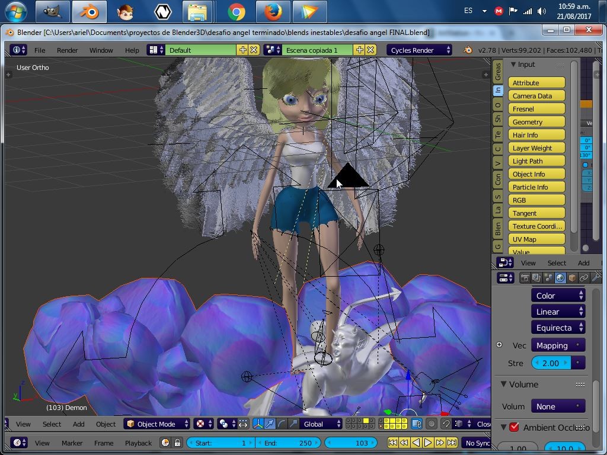The width and height of the screenshot is (607, 455).
Task: Open the Object Mode dropdown
Action: [x=157, y=424]
